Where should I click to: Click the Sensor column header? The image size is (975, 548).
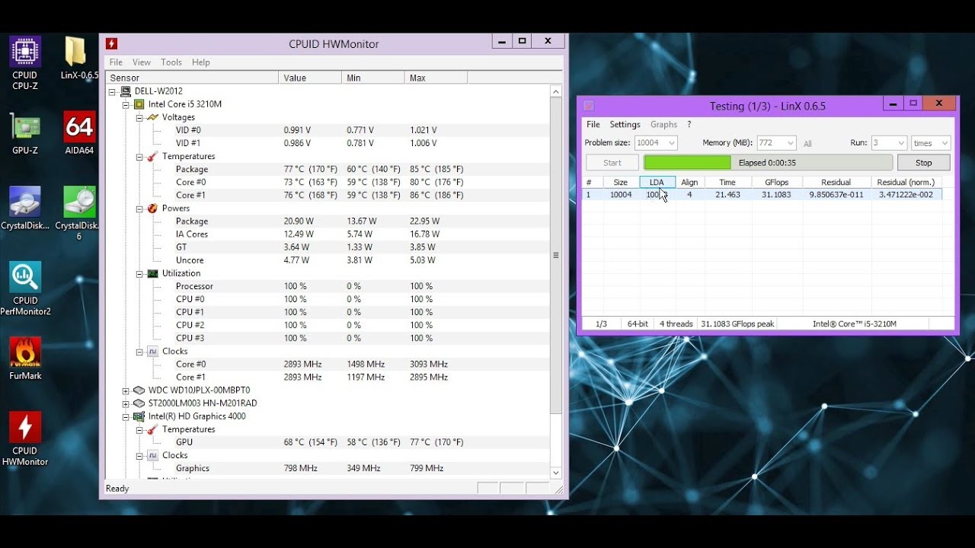[x=193, y=78]
